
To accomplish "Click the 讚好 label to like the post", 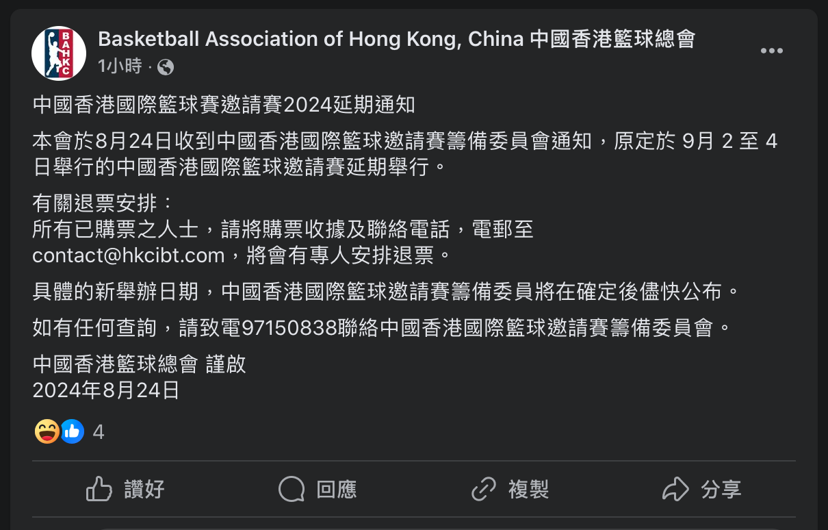I will (x=144, y=490).
